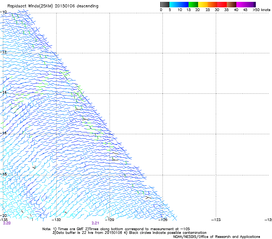Click the -123 longitude axis label
Screen dimensions: 272x239
point(216,220)
